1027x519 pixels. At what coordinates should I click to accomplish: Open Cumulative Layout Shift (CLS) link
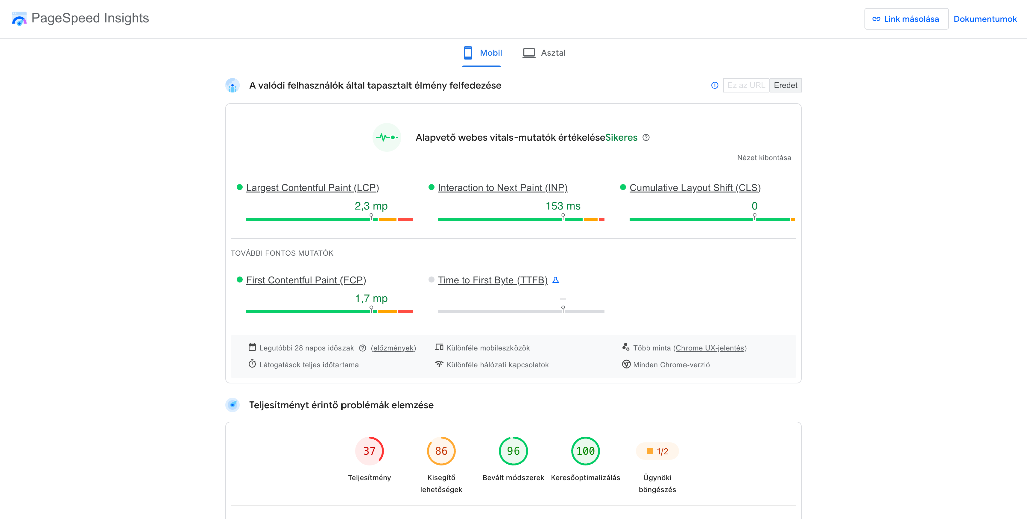point(695,188)
